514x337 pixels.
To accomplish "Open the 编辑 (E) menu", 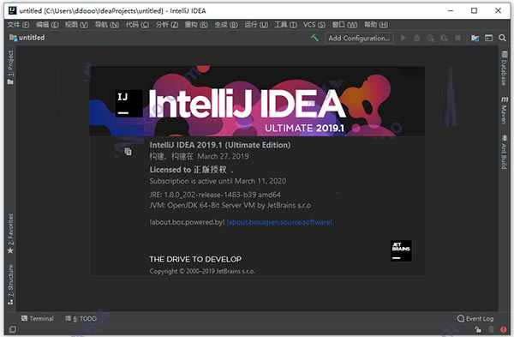I will click(x=47, y=25).
